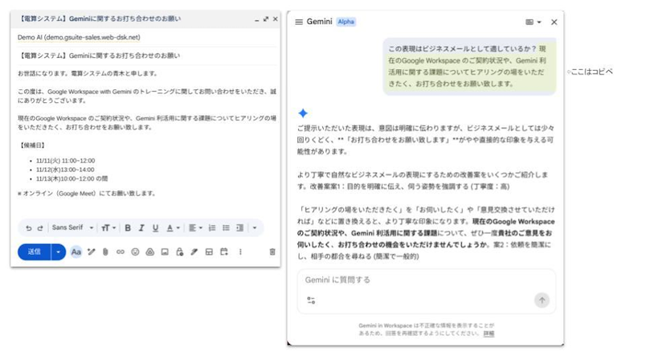Expand the send options arrow beside 送信

[x=58, y=252]
